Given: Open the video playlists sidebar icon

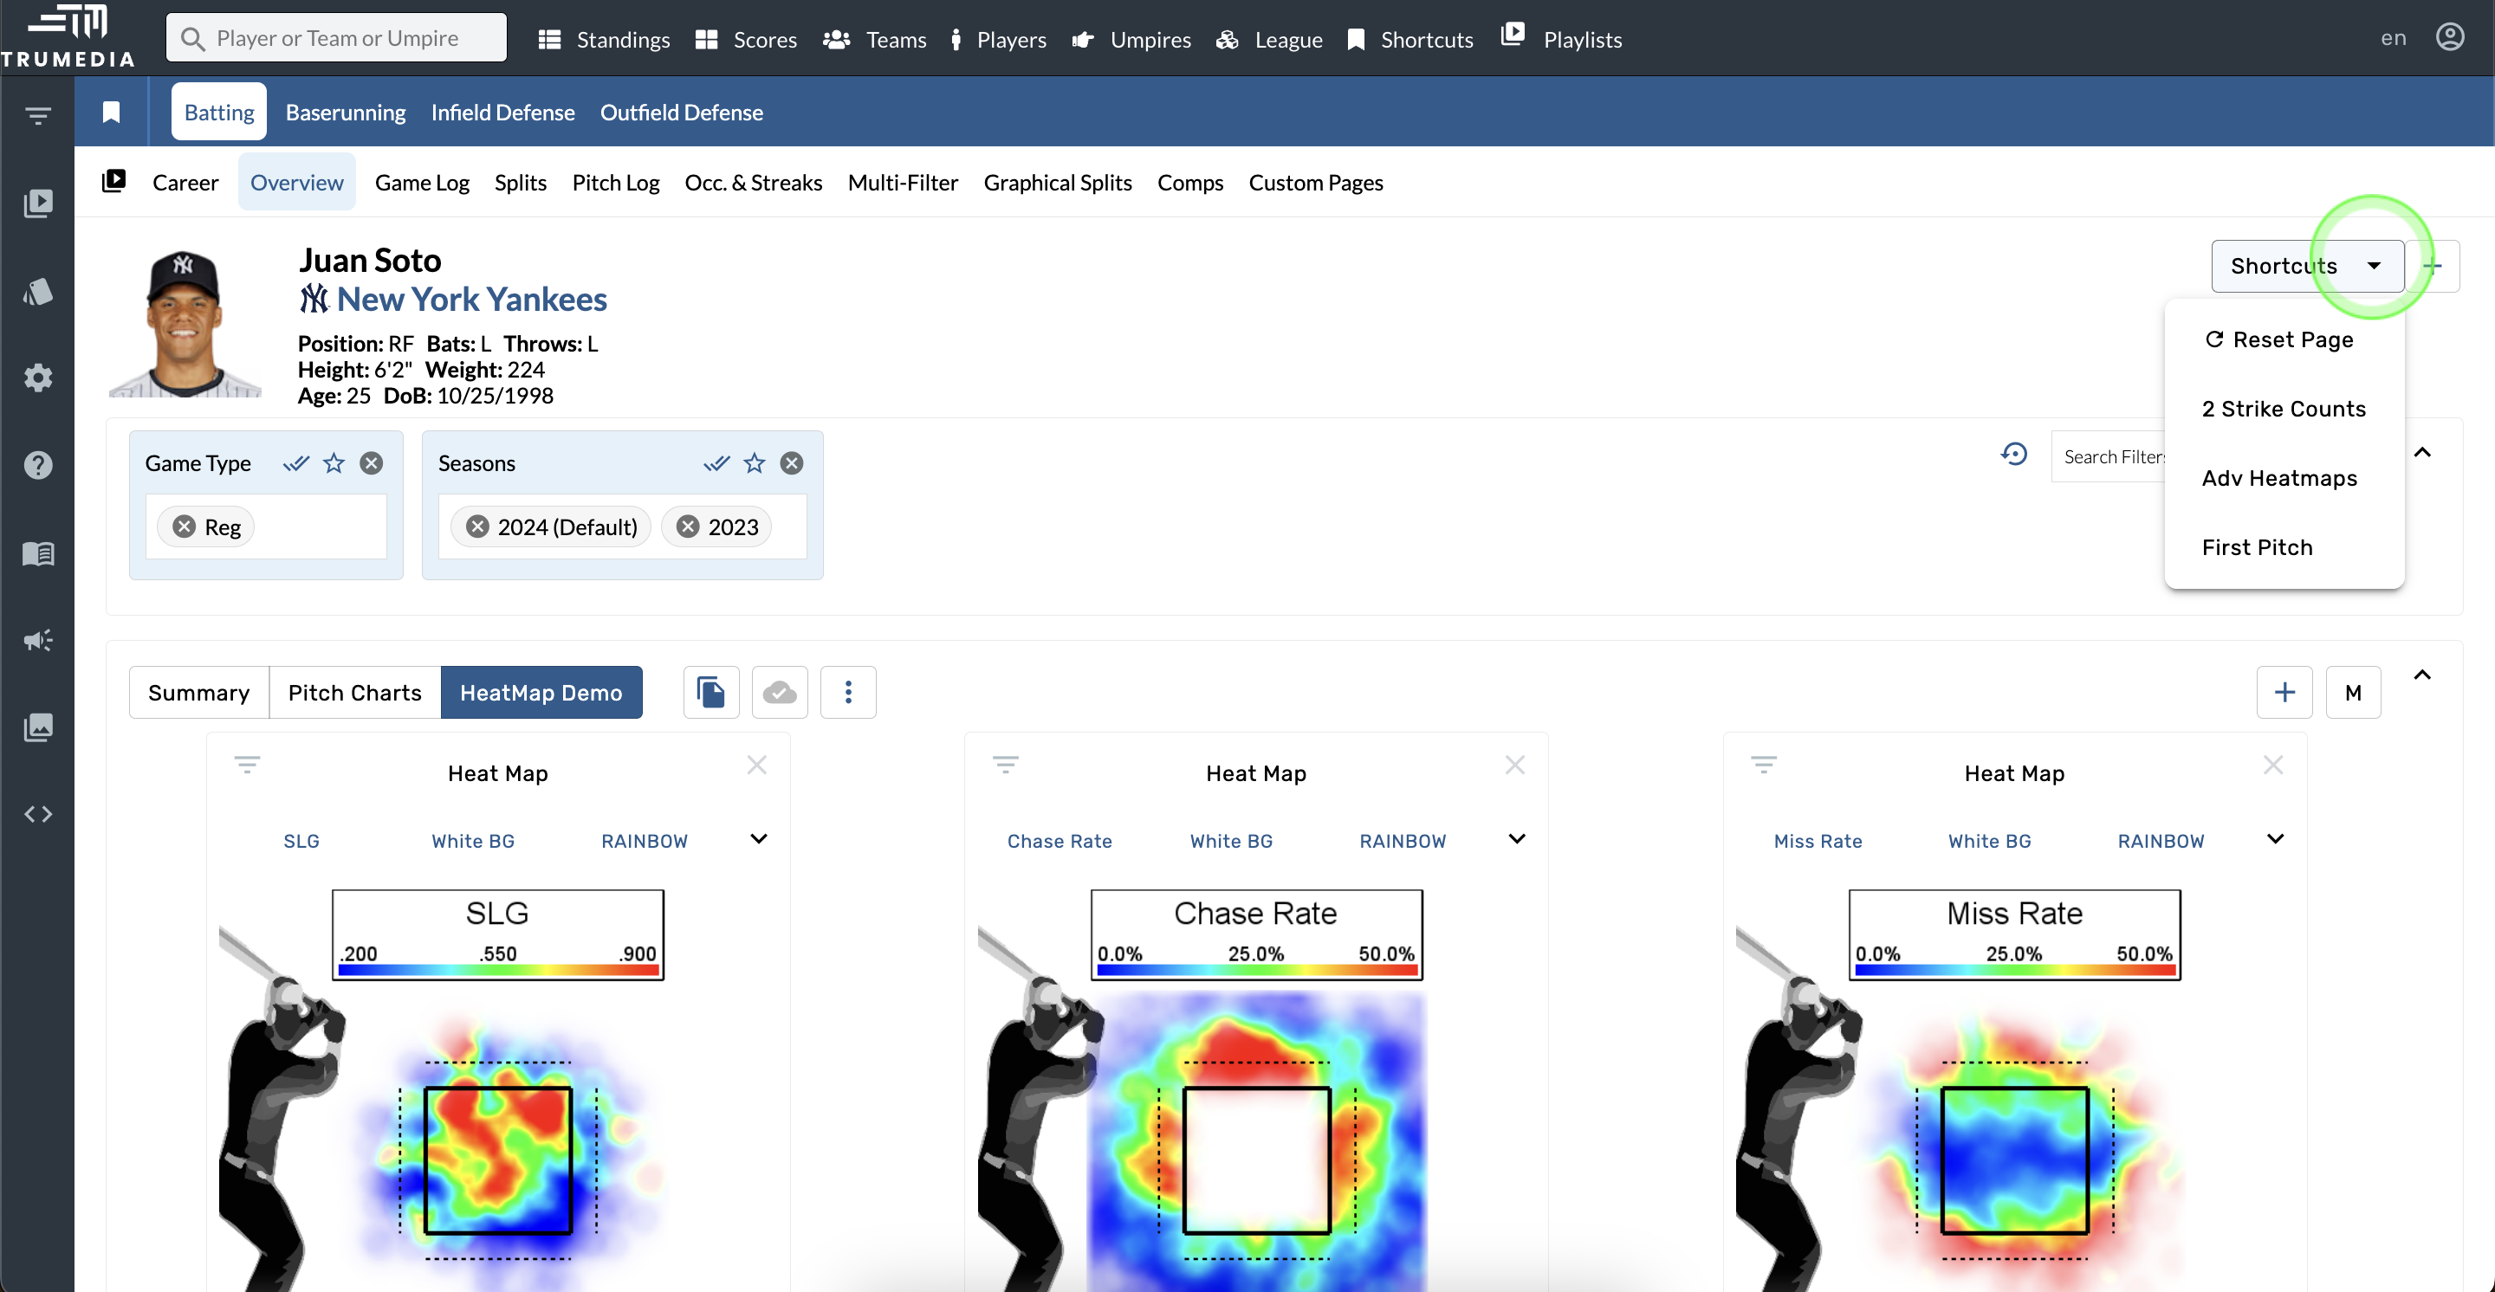Looking at the screenshot, I should [39, 203].
